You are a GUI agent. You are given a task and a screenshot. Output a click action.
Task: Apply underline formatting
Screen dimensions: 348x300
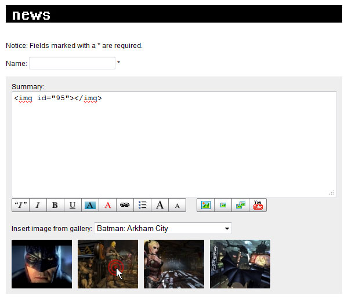(x=72, y=205)
